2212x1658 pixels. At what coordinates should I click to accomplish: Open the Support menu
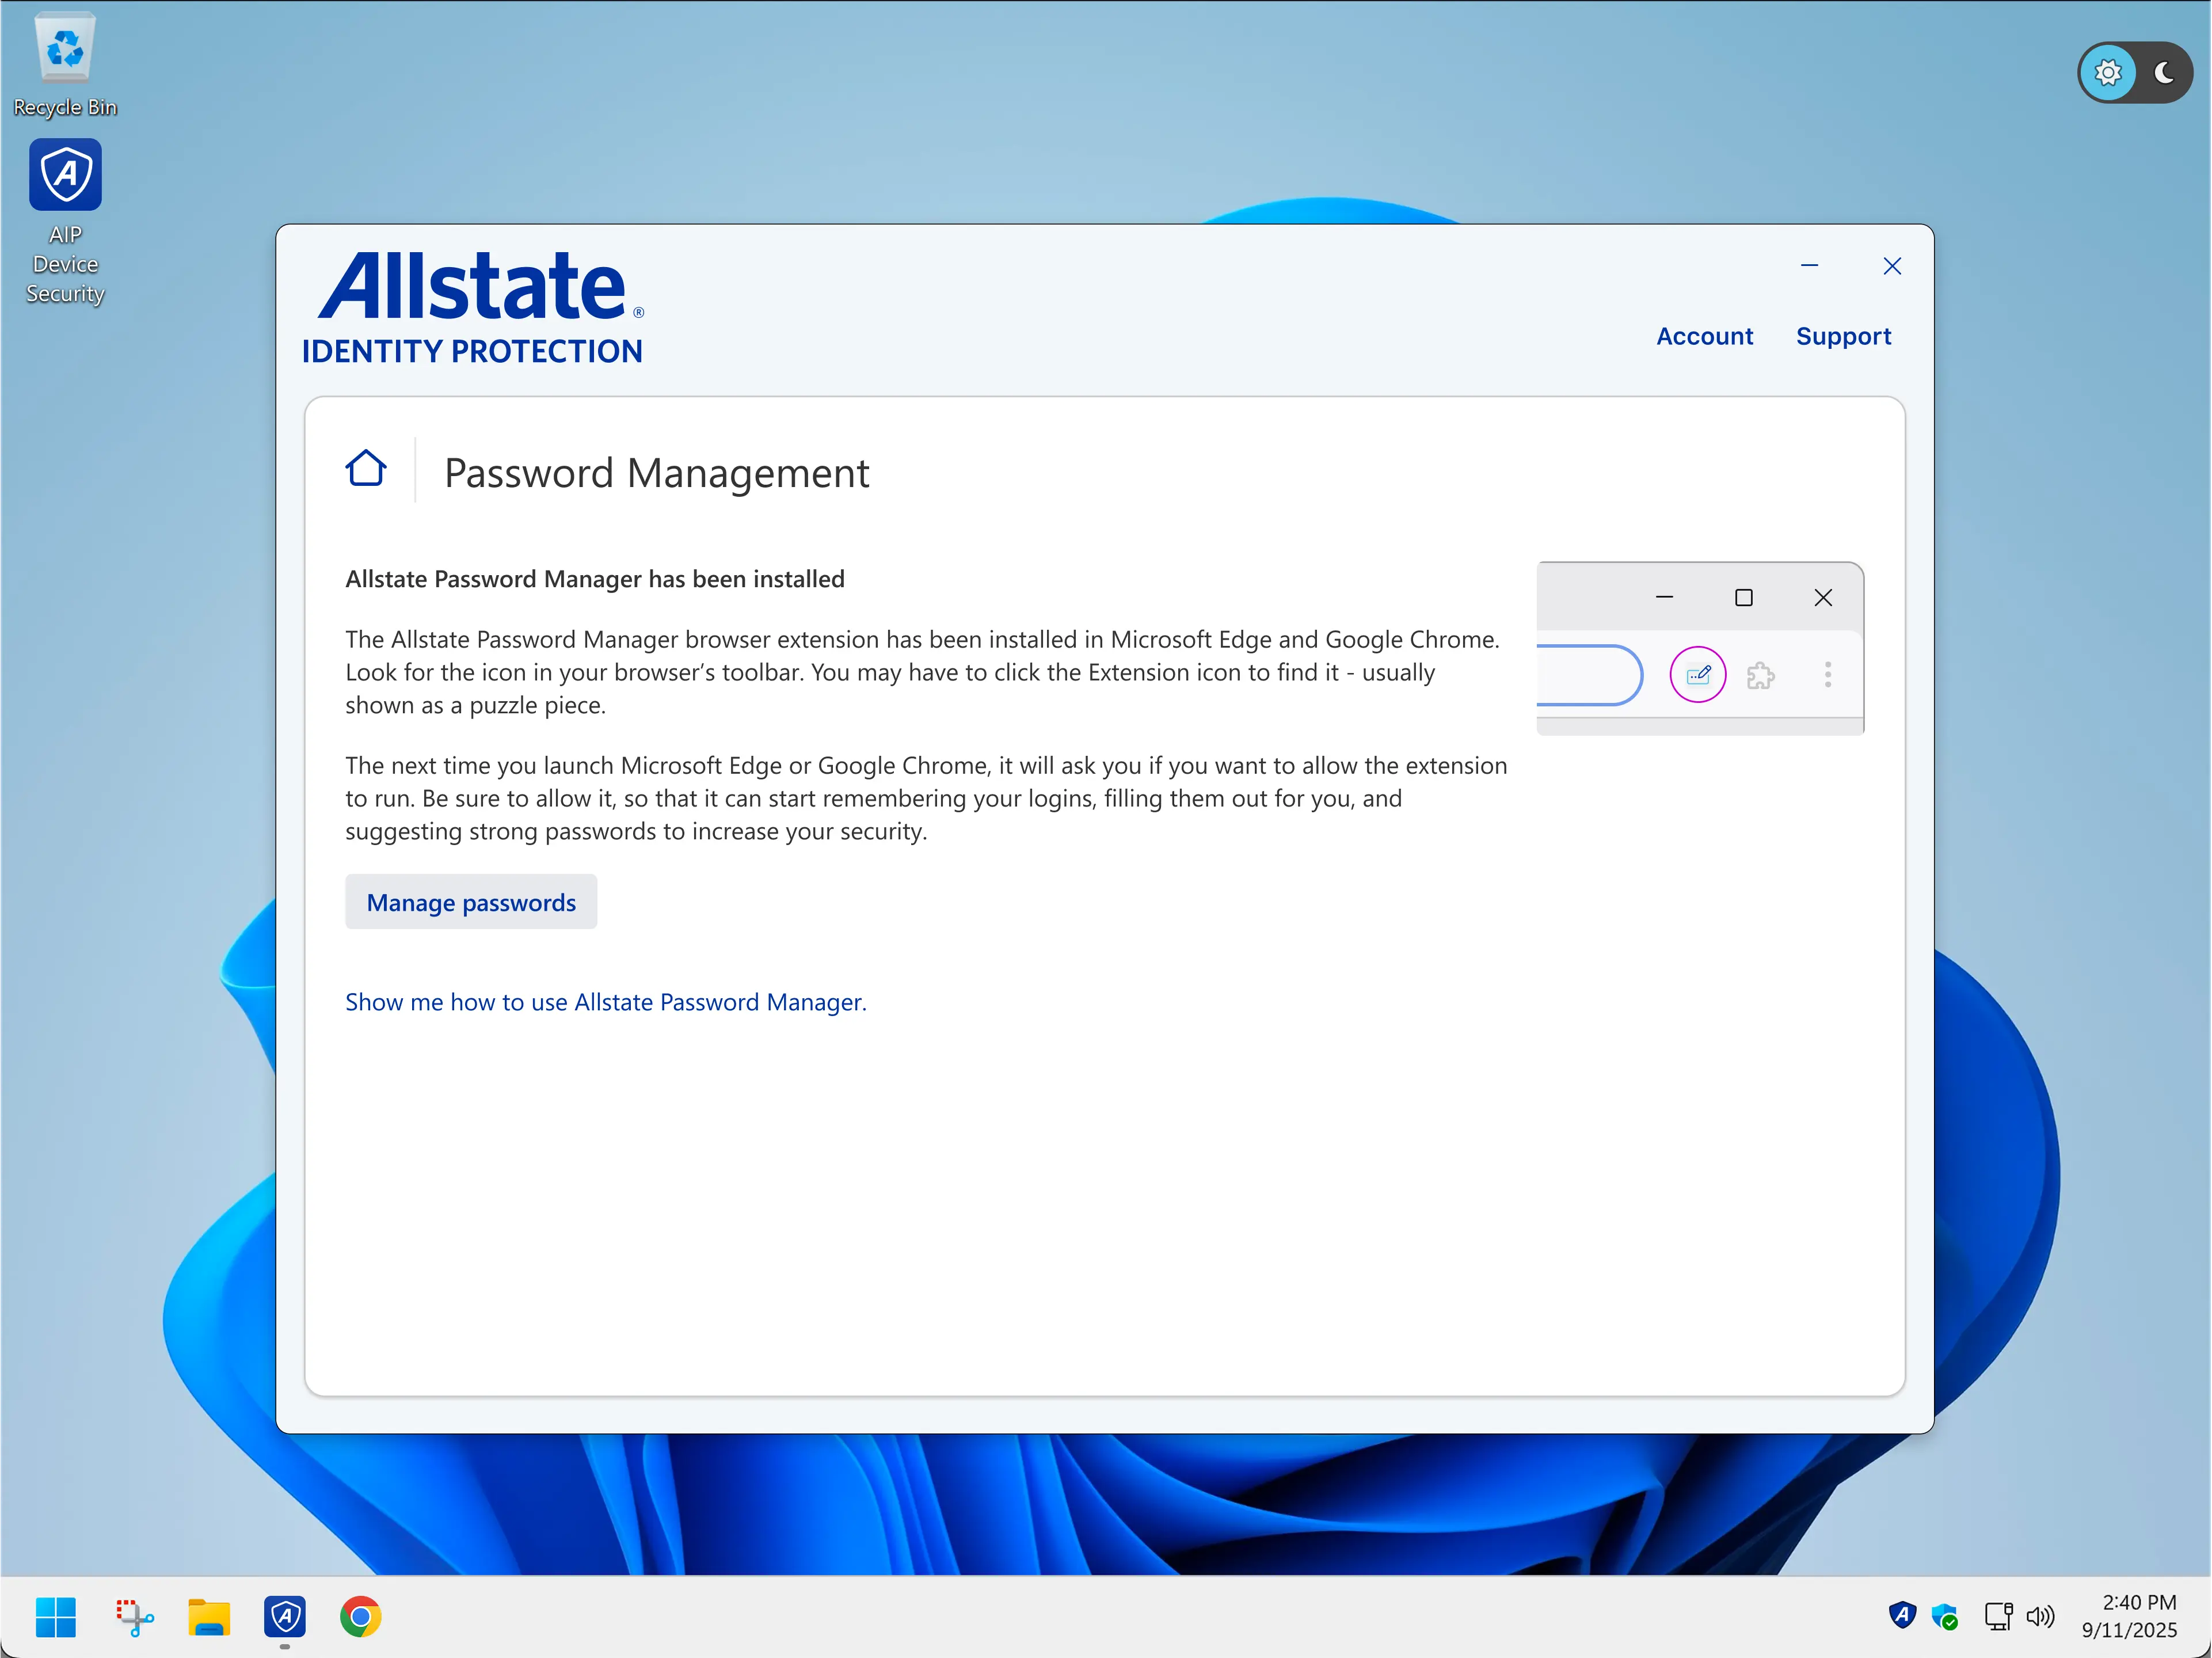(1843, 336)
